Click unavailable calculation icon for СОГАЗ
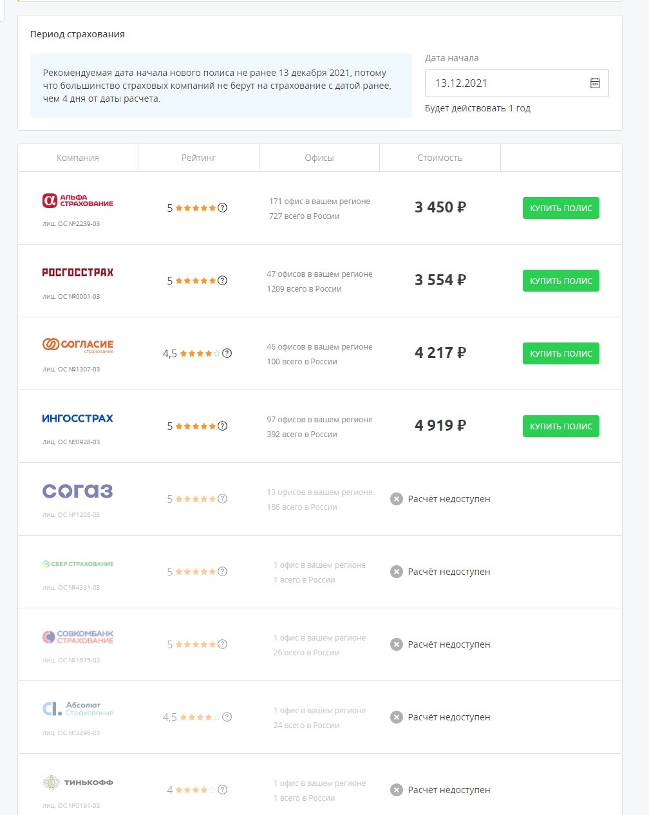Viewport: 649px width, 815px height. (397, 499)
